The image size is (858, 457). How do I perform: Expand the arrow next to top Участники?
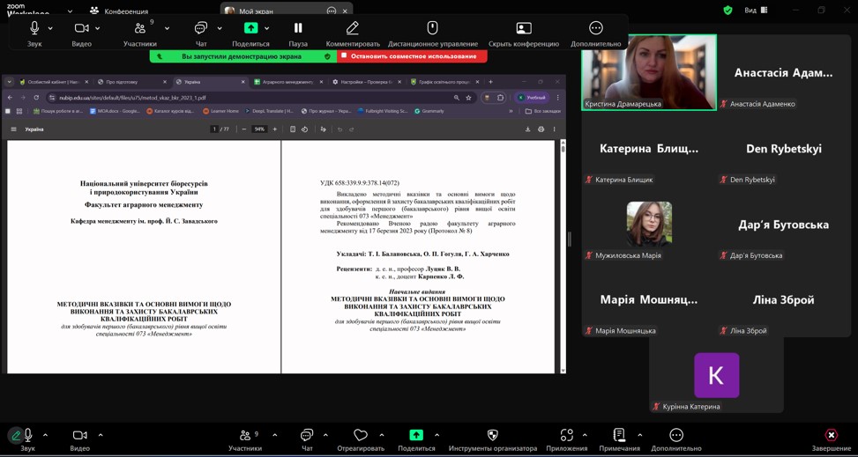click(x=167, y=29)
